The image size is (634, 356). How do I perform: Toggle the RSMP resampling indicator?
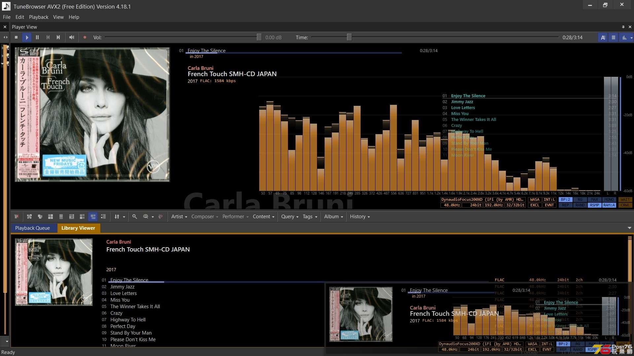(594, 205)
